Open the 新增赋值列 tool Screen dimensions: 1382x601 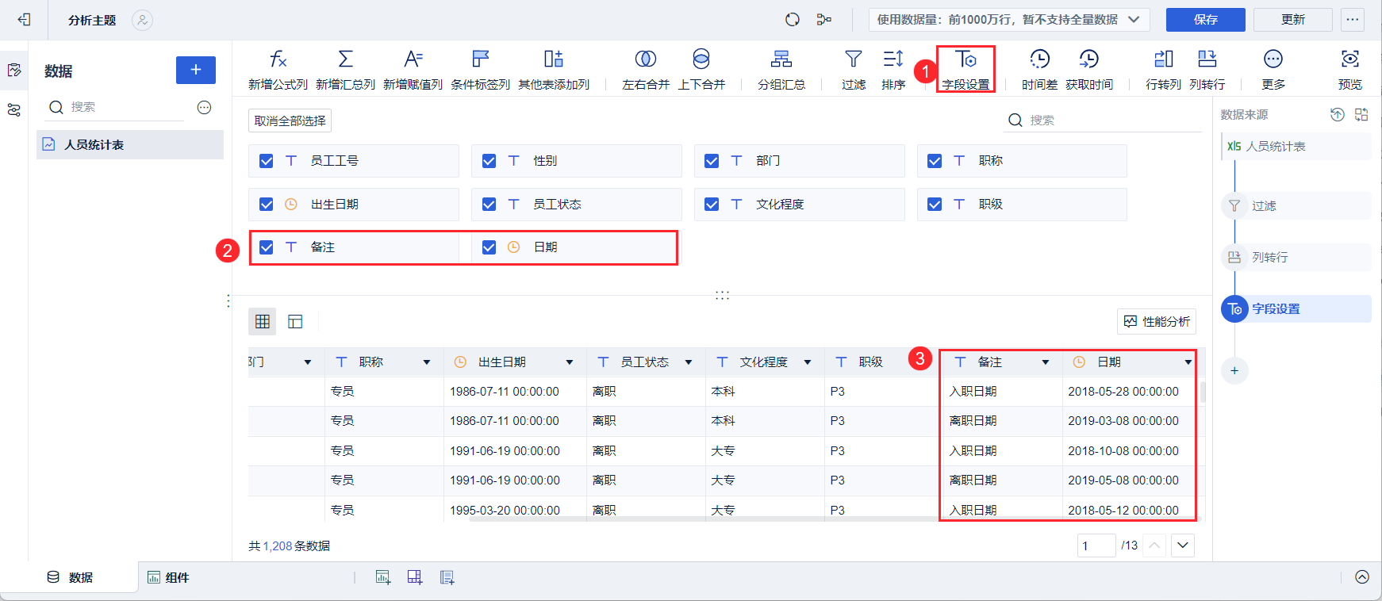click(413, 69)
